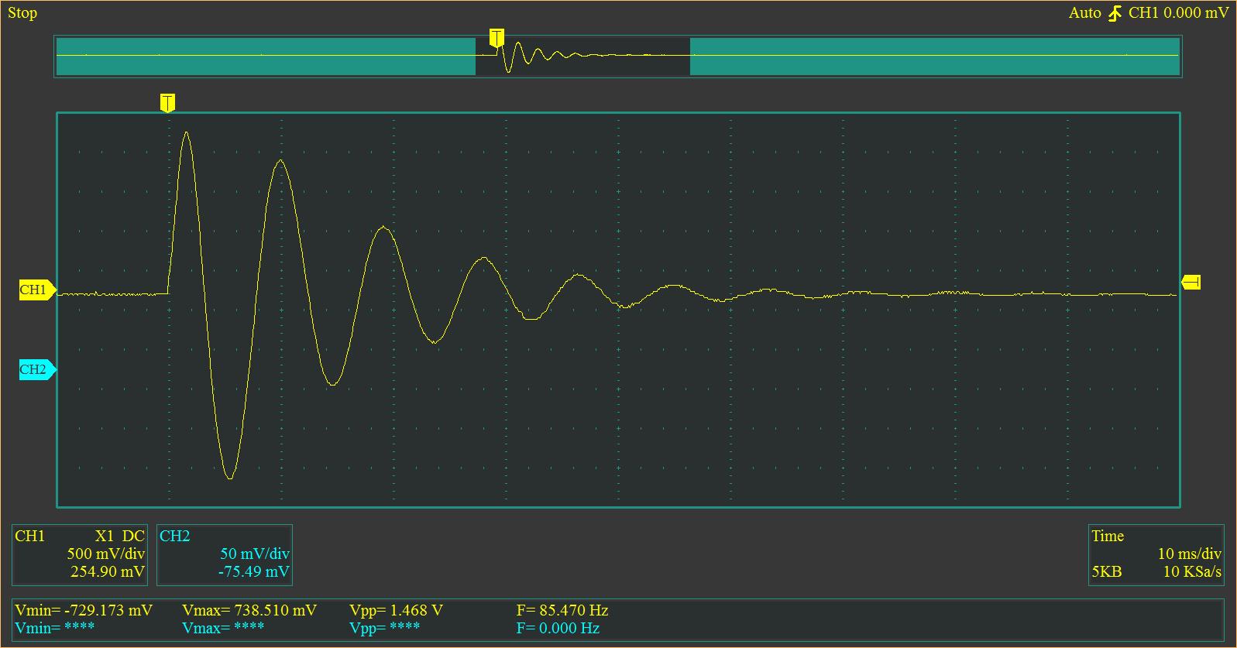Click the dark zoom window in overview strip
This screenshot has height=648, width=1237.
point(582,57)
